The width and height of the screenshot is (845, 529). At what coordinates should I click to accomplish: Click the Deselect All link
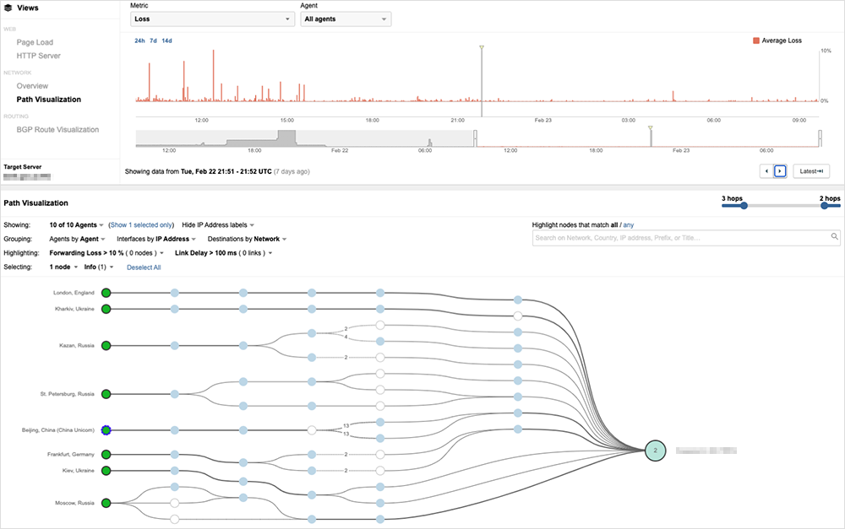pyautogui.click(x=144, y=267)
